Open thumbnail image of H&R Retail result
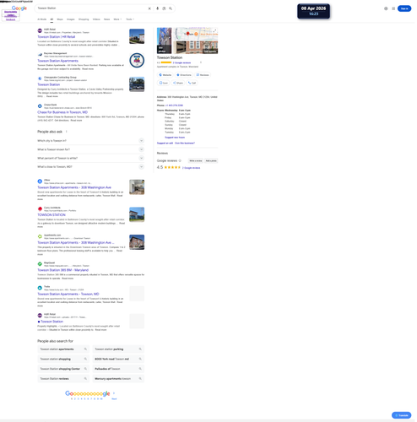417x422 pixels. pos(137,36)
